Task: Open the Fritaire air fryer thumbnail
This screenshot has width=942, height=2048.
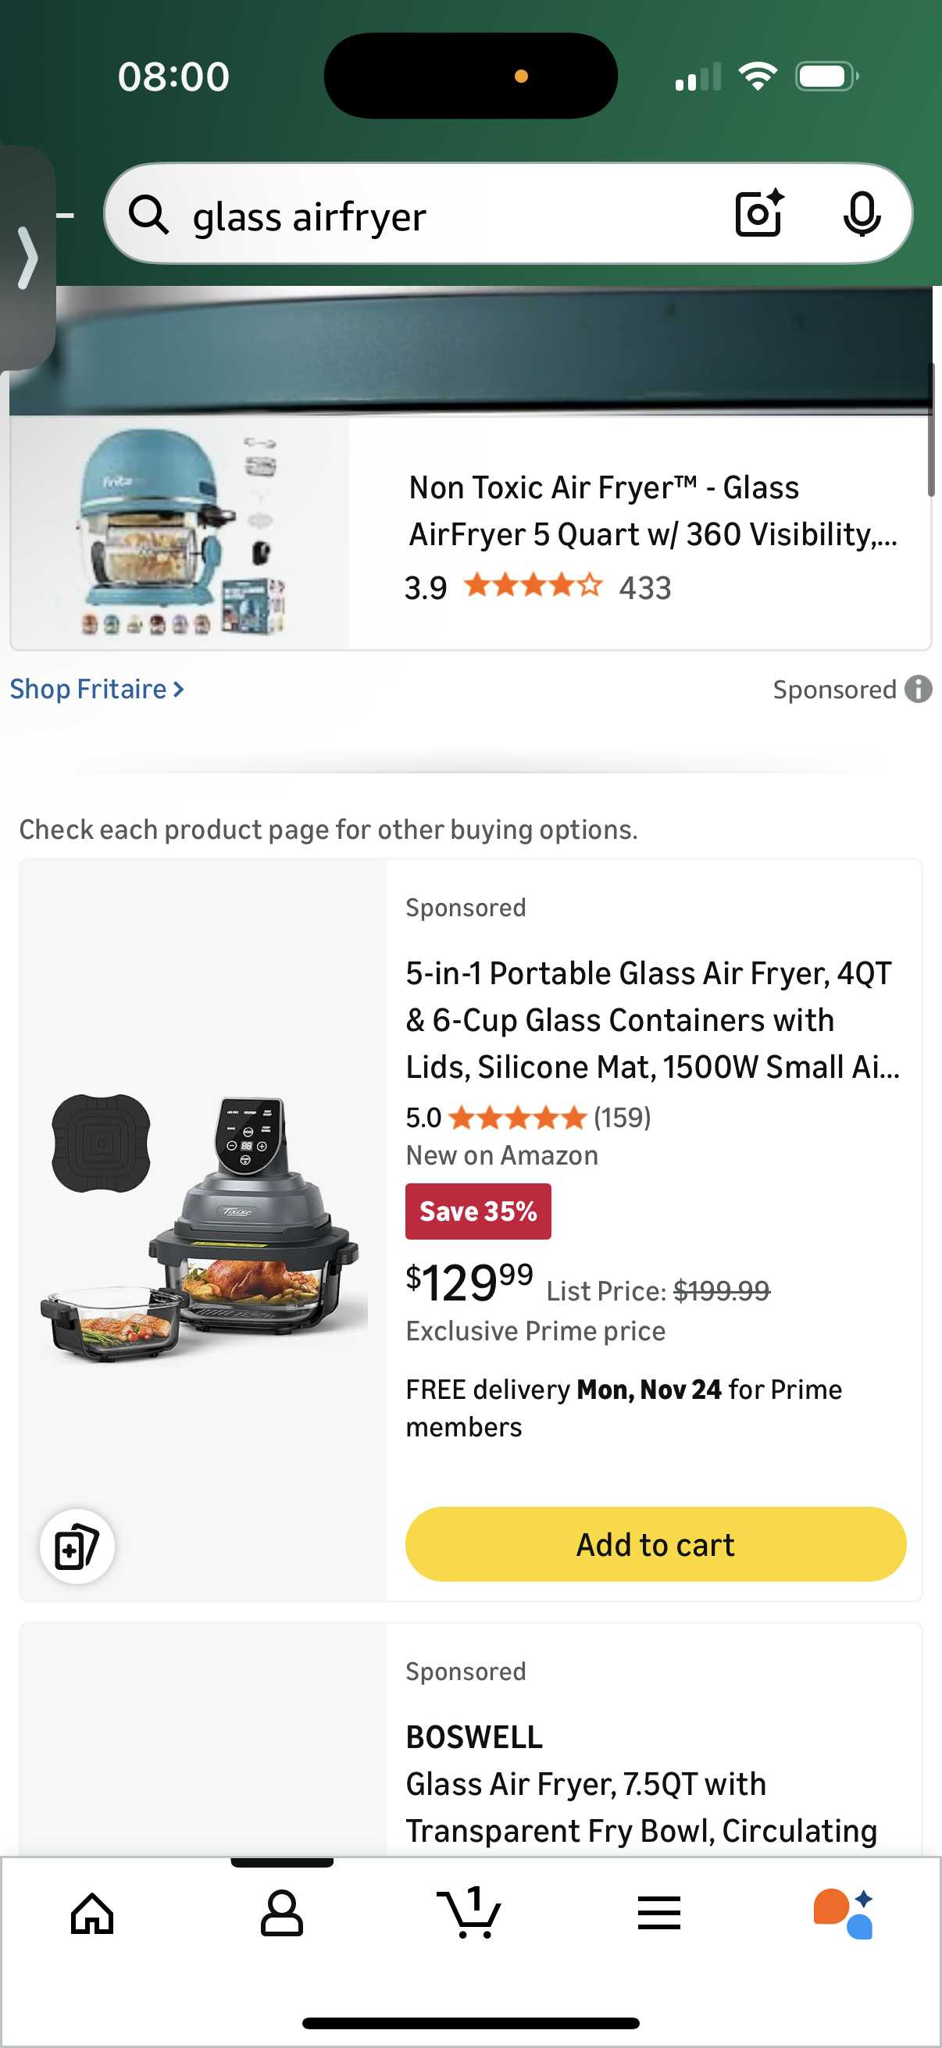Action: (180, 533)
